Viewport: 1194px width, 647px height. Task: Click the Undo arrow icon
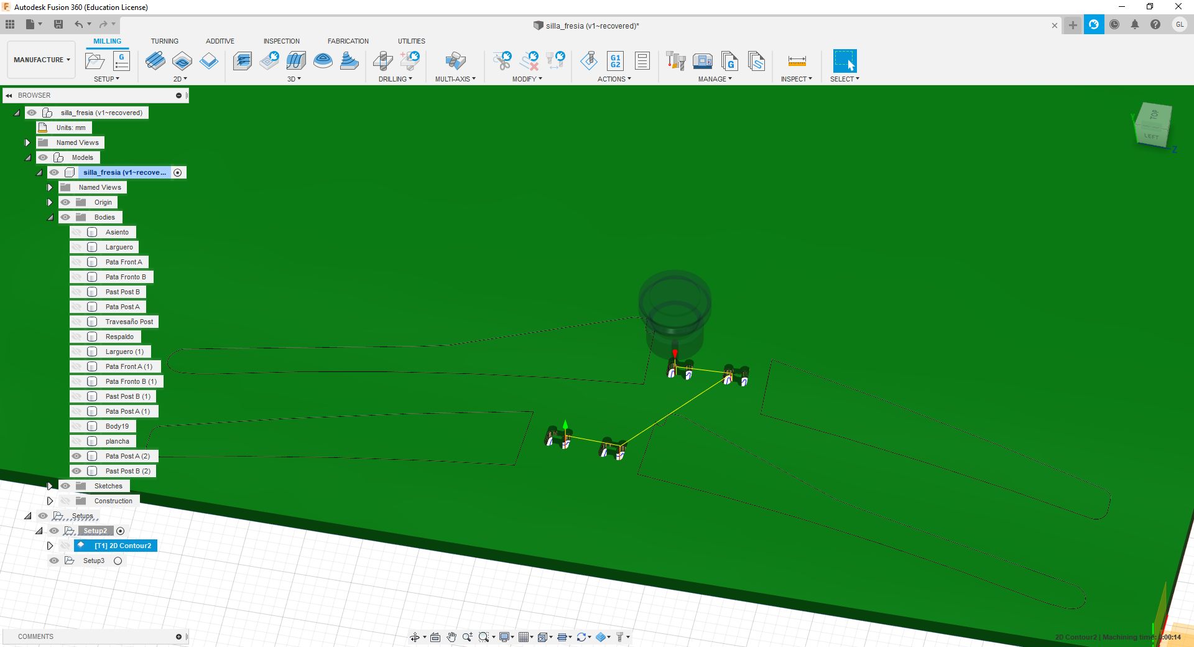coord(78,24)
